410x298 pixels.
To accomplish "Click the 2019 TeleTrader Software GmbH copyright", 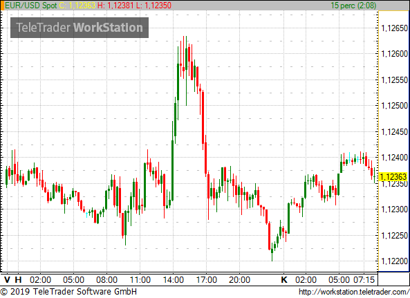I will tap(68, 292).
